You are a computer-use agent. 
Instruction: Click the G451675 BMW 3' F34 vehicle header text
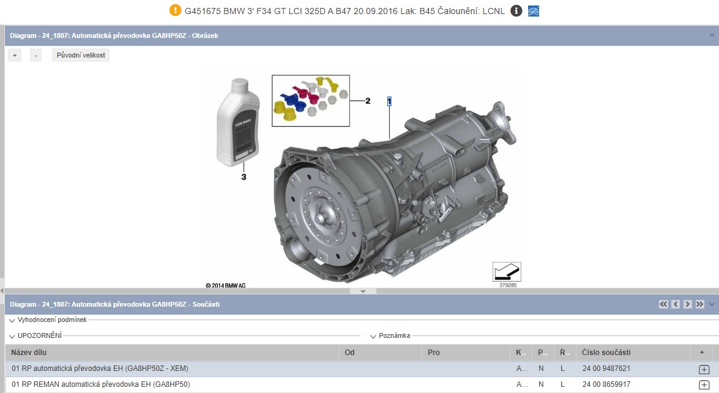click(x=345, y=11)
